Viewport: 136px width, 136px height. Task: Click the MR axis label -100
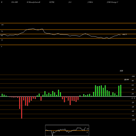coord(133,120)
